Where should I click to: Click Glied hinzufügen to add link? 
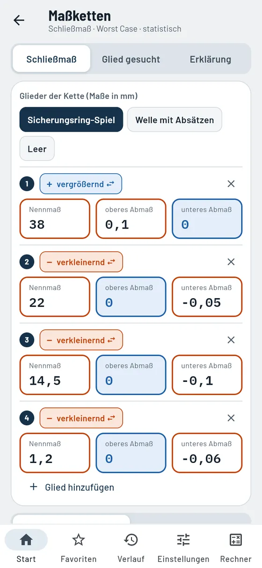72,487
